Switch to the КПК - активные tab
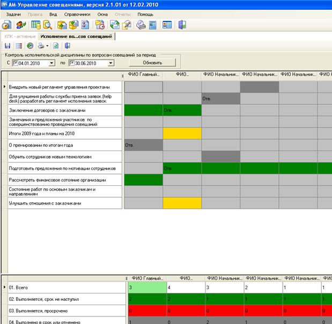The width and height of the screenshot is (332, 324). click(x=19, y=36)
